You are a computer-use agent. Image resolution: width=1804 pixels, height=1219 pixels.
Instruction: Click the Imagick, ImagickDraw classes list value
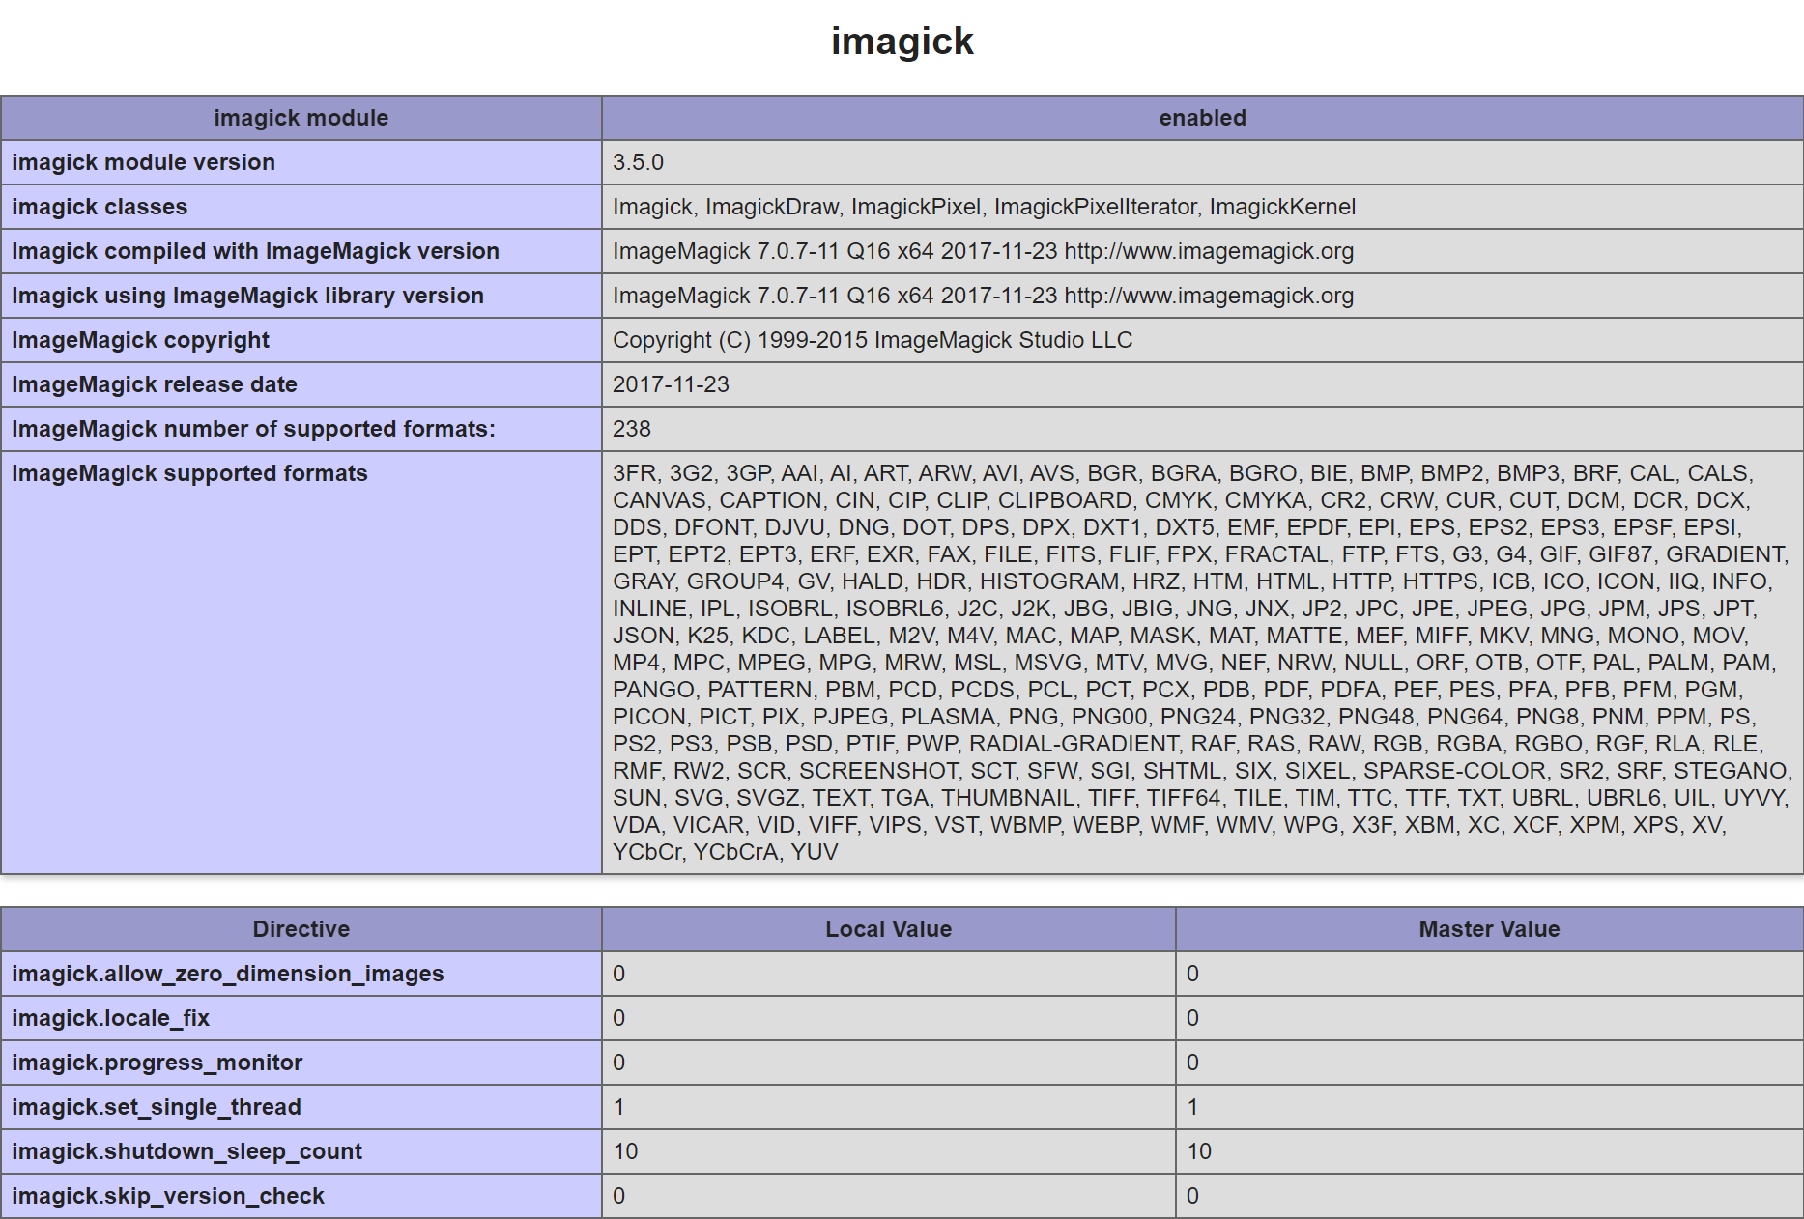click(984, 207)
